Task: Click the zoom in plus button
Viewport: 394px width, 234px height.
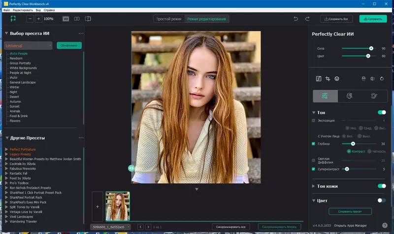Action: pos(38,19)
